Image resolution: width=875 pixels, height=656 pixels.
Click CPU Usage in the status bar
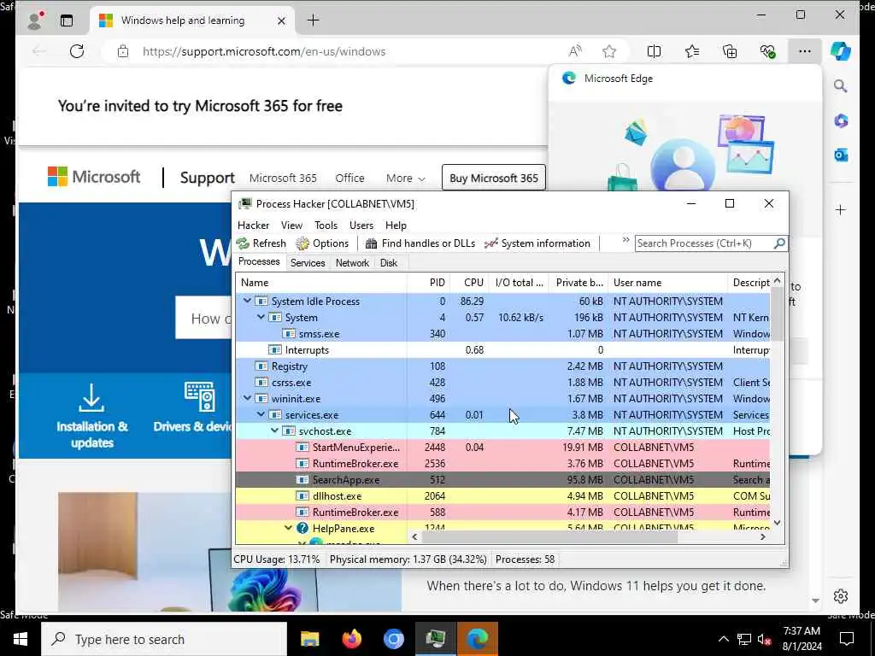pos(277,559)
